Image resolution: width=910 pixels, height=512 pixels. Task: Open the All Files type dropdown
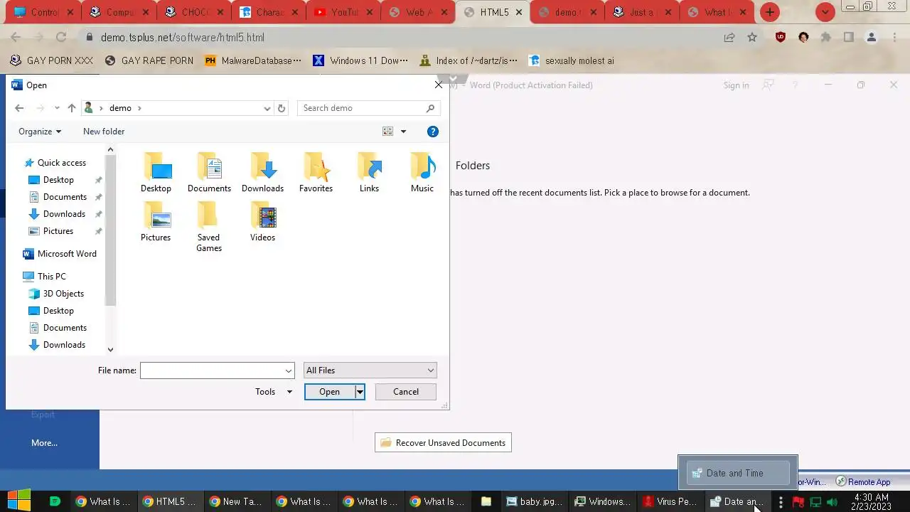(x=370, y=370)
